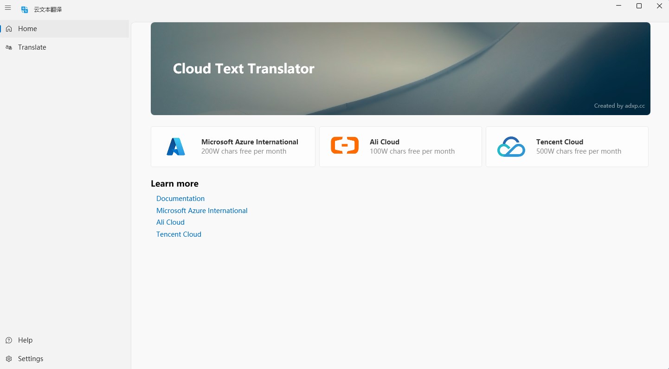Click the app logo icon in title bar
Screen dimensions: 669x369
click(x=25, y=9)
